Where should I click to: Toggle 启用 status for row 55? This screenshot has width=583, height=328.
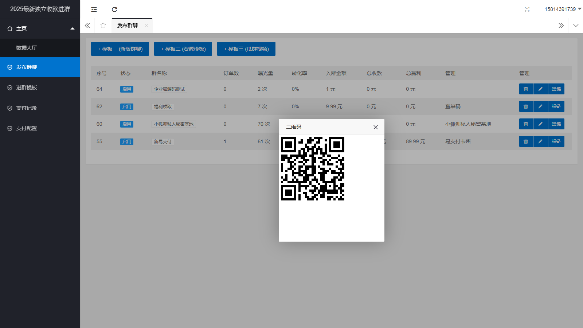(x=127, y=142)
